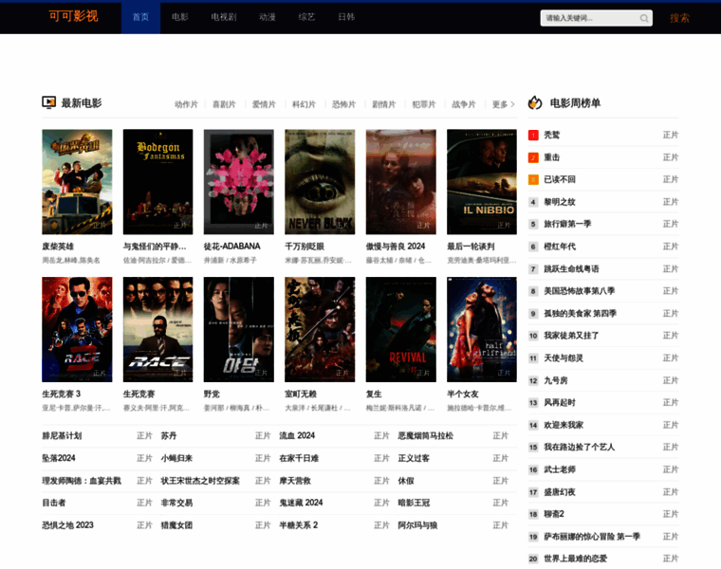The width and height of the screenshot is (721, 569).
Task: Open the 日韩 navigation tab
Action: click(x=346, y=17)
